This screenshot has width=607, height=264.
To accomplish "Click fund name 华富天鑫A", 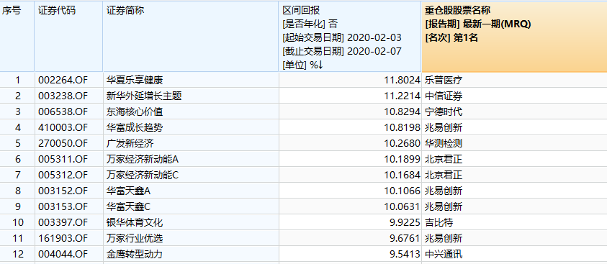I will pyautogui.click(x=128, y=191).
